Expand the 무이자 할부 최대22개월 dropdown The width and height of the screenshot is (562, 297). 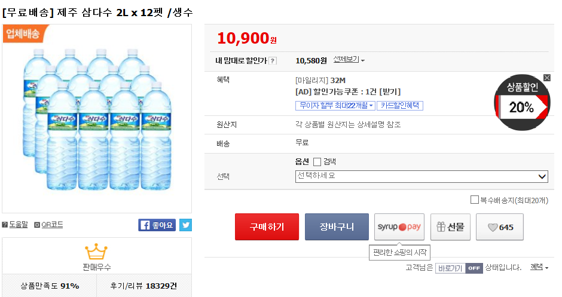point(335,106)
